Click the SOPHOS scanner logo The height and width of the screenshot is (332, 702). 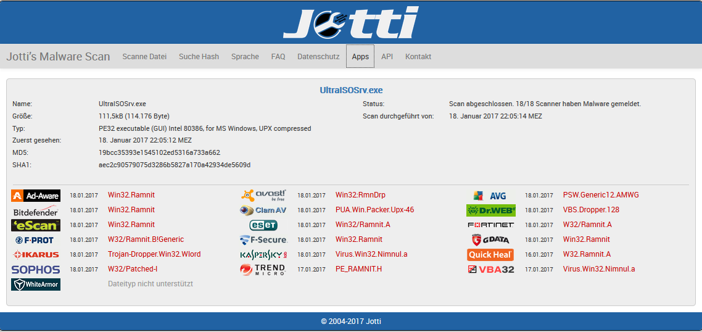tap(36, 270)
